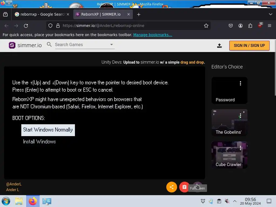Open the Firefox View icon
276x207 pixels.
coord(5,15)
